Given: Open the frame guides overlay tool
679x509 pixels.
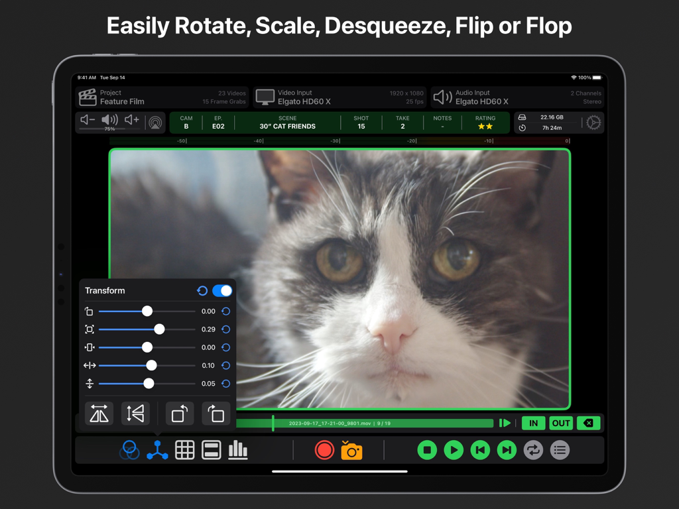Looking at the screenshot, I should 211,450.
